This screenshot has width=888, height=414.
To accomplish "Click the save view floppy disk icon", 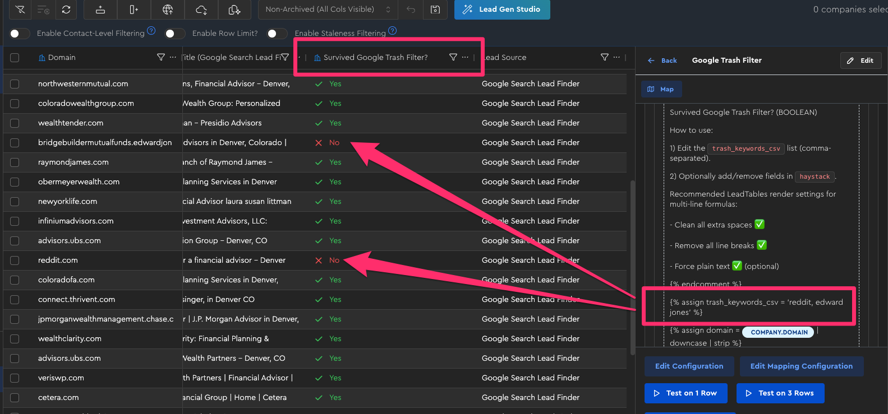I will [435, 10].
